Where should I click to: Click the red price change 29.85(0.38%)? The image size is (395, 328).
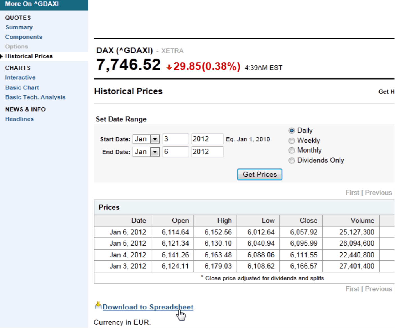click(x=207, y=66)
